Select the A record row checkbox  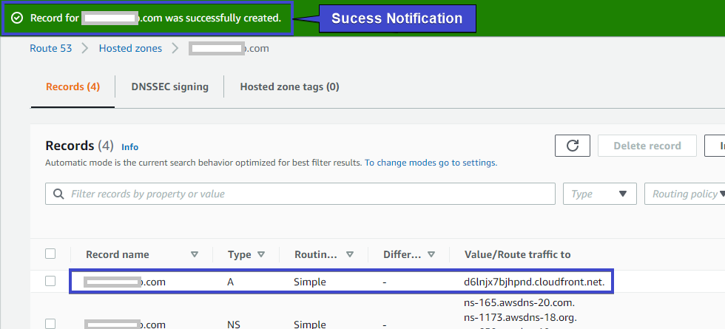click(50, 281)
